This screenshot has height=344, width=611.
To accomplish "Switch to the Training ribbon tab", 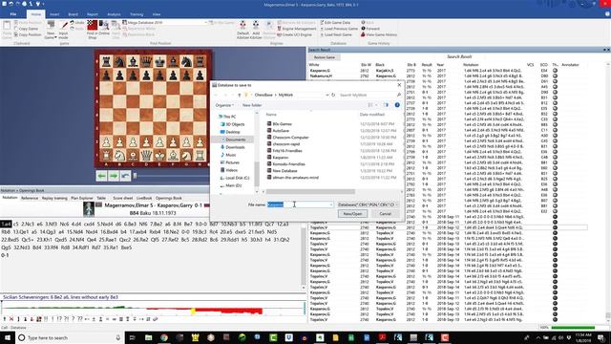I will (137, 14).
